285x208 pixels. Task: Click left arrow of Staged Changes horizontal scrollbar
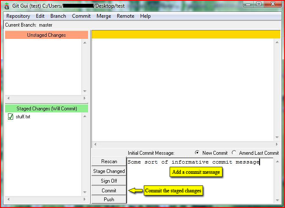click(x=8, y=199)
